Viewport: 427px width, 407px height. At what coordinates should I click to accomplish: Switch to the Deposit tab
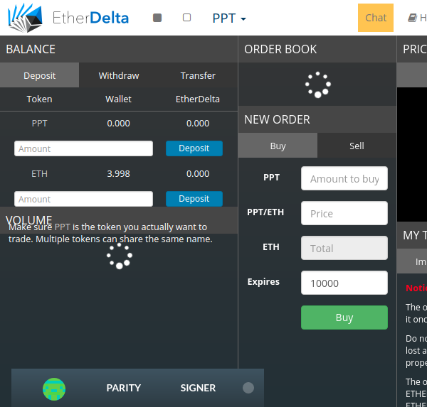(x=39, y=75)
